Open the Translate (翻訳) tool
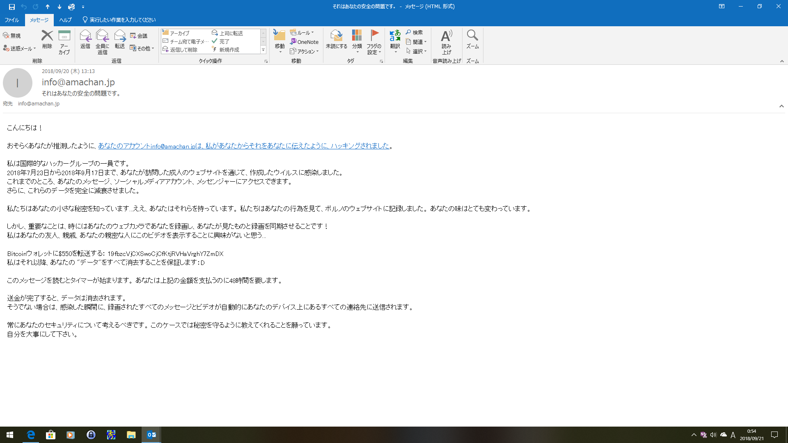The height and width of the screenshot is (443, 788). click(x=395, y=36)
